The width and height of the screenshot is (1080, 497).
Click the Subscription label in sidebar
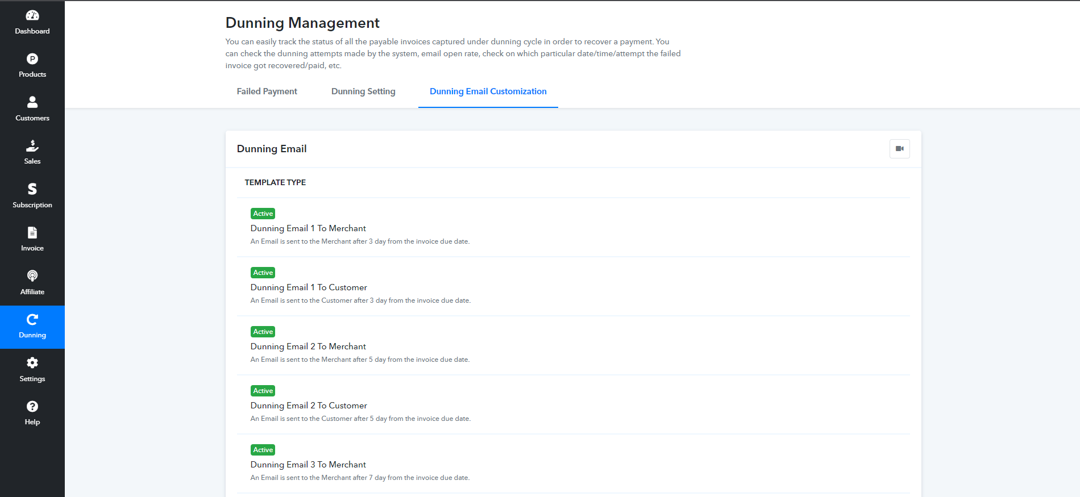click(32, 205)
